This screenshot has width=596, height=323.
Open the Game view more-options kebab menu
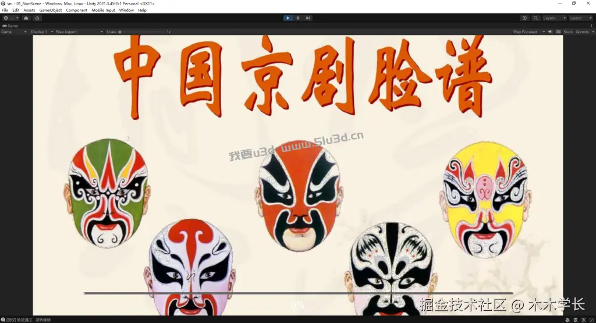click(591, 26)
